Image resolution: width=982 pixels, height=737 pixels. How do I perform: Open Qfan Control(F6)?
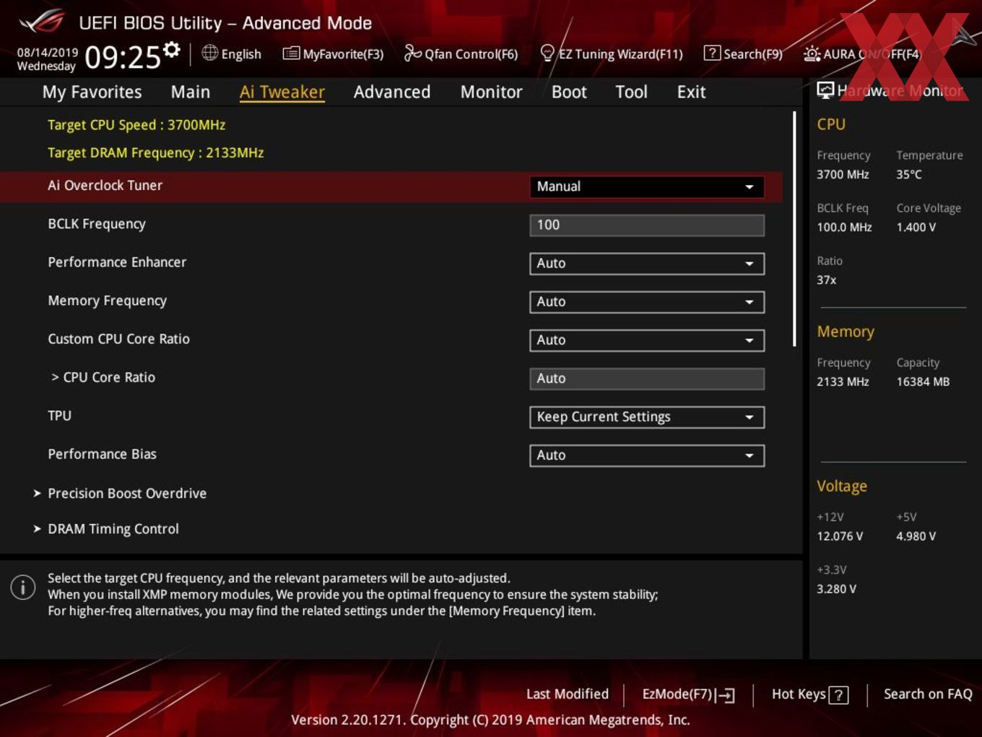click(471, 54)
